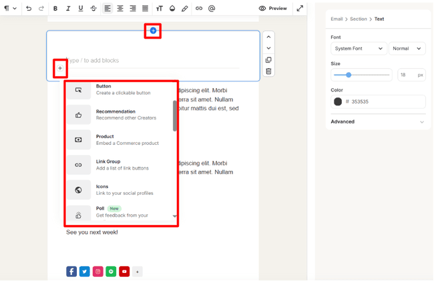This screenshot has width=434, height=281.
Task: Center align the text
Action: tap(120, 9)
